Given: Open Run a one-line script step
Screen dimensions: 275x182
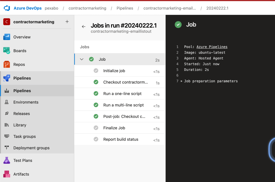Looking at the screenshot, I should tap(120, 94).
